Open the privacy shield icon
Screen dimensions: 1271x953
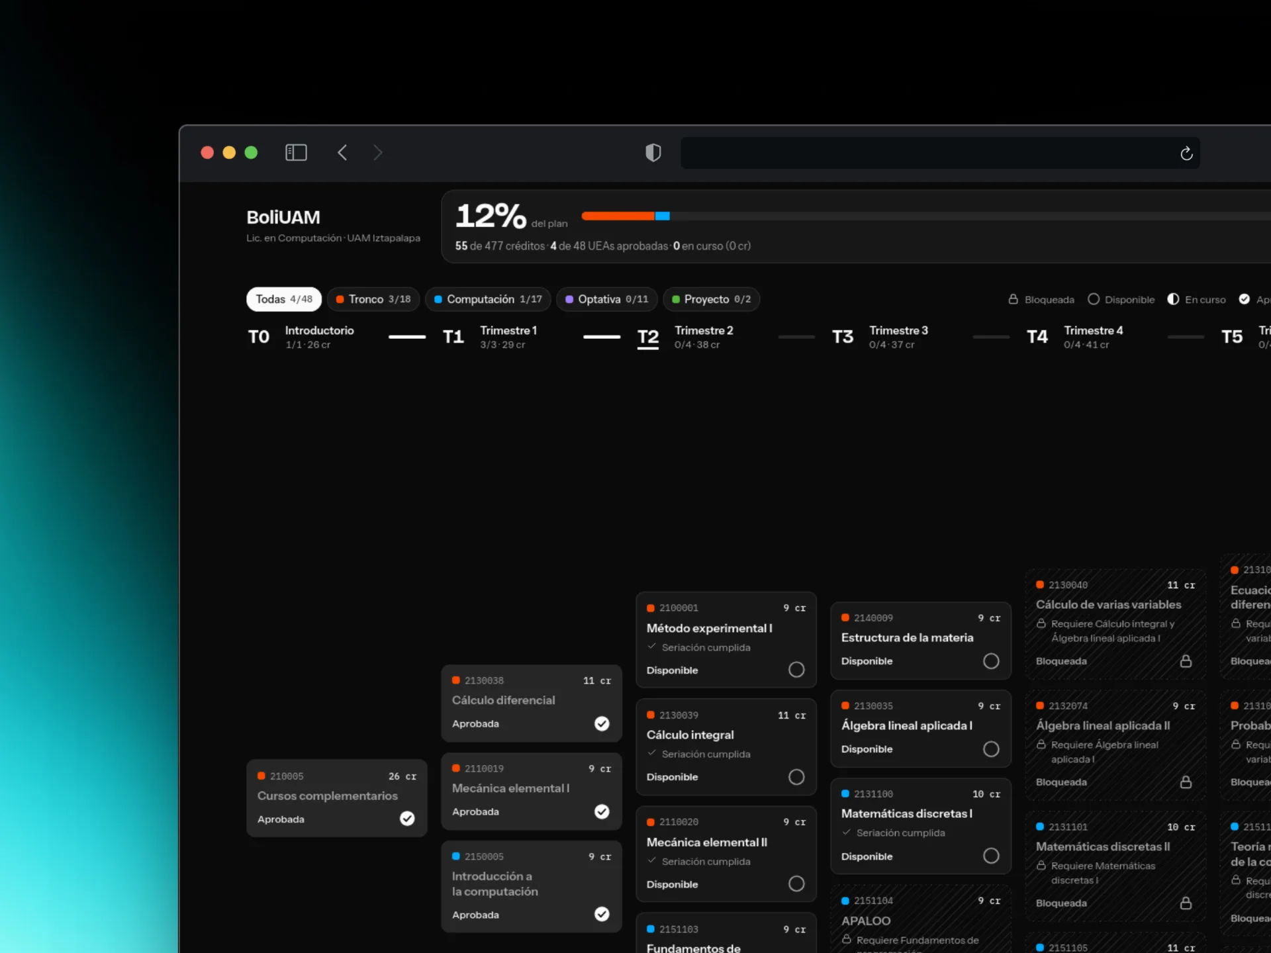(x=653, y=153)
